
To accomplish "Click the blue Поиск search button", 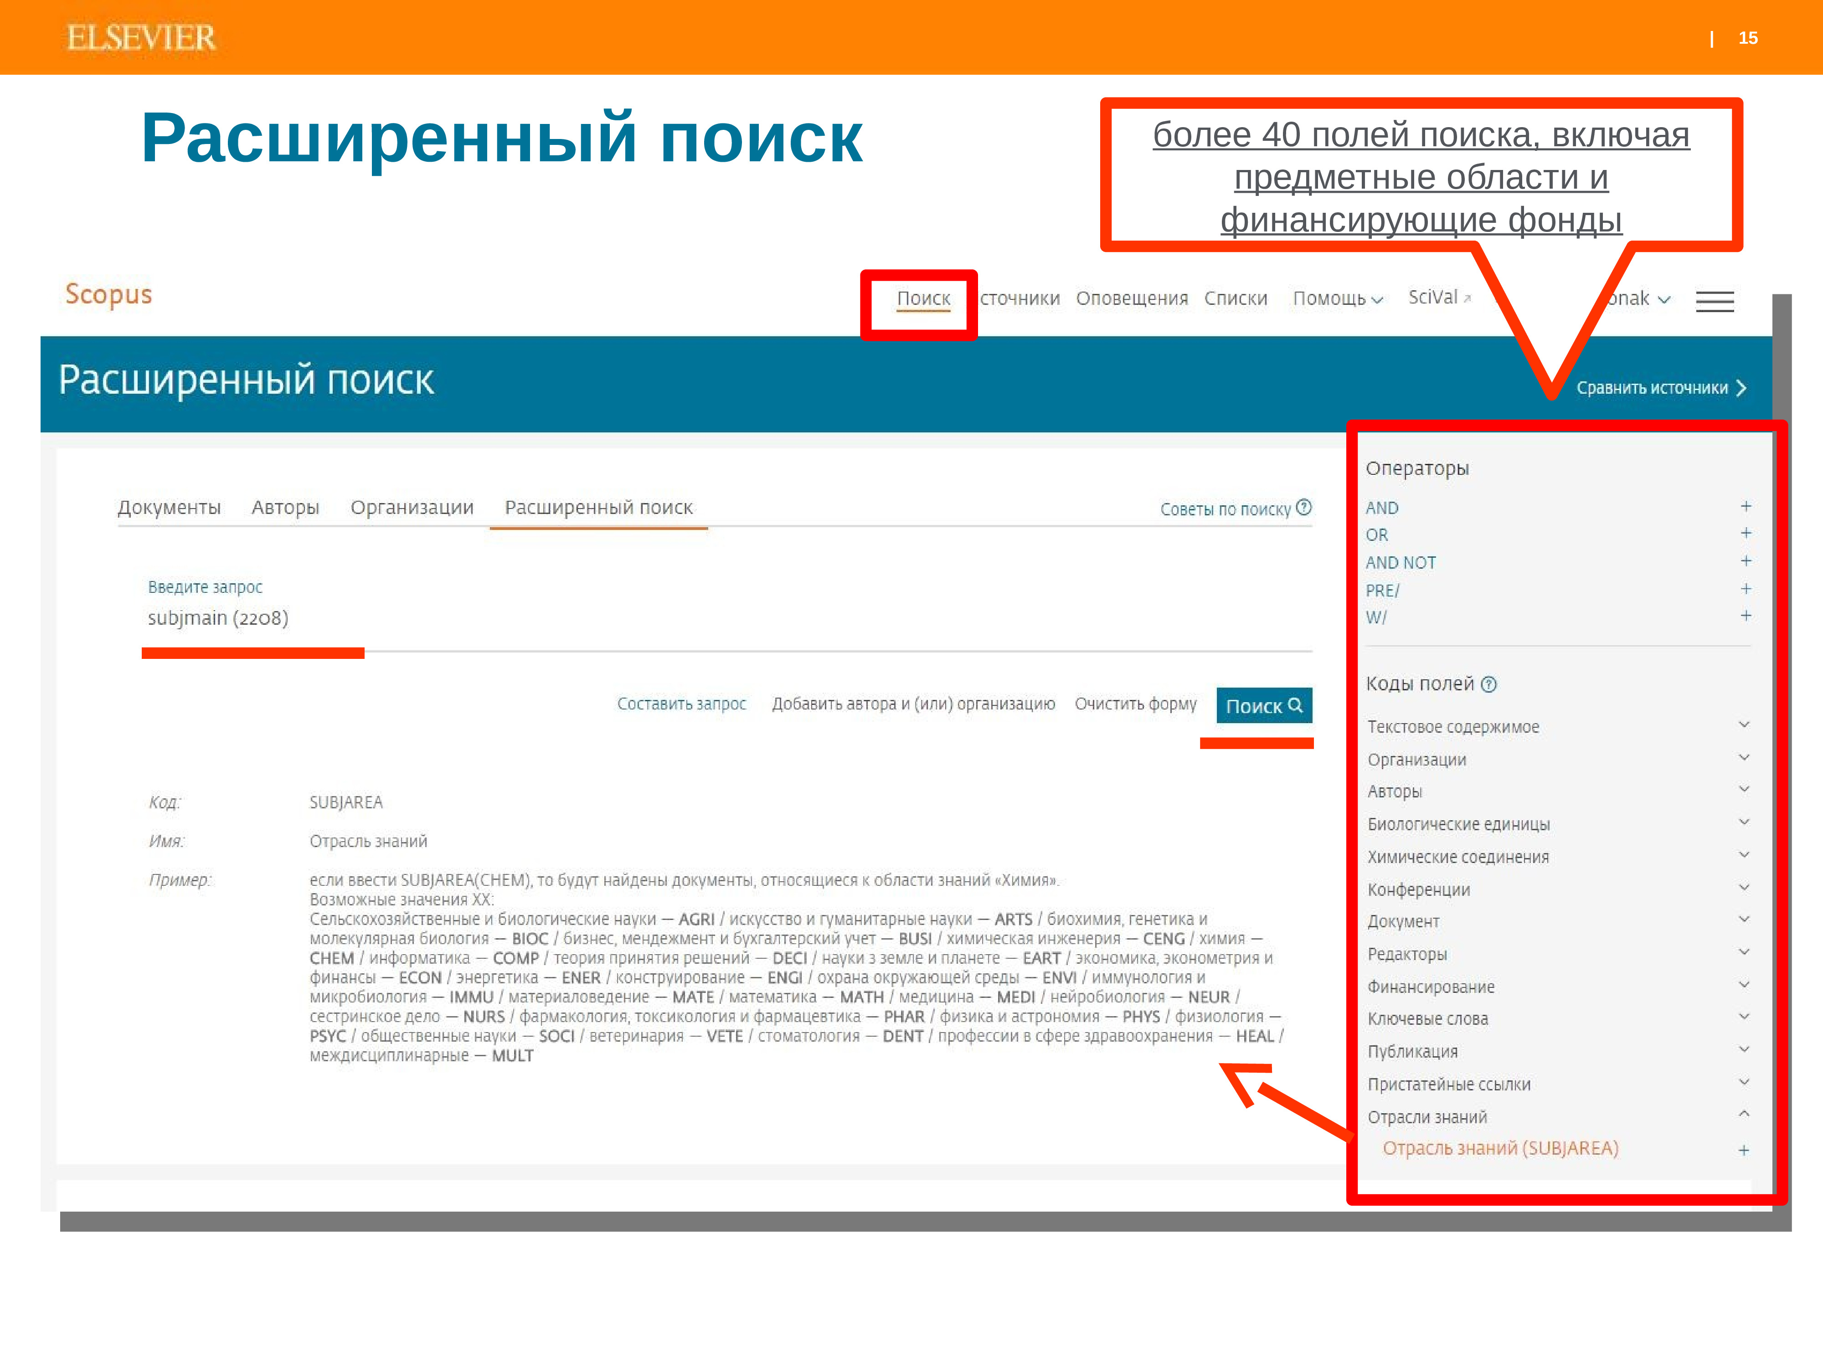I will (1263, 705).
